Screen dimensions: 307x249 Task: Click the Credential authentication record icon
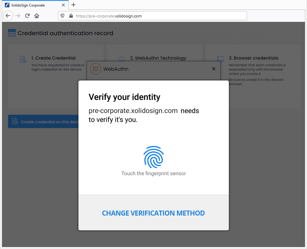[x=12, y=33]
